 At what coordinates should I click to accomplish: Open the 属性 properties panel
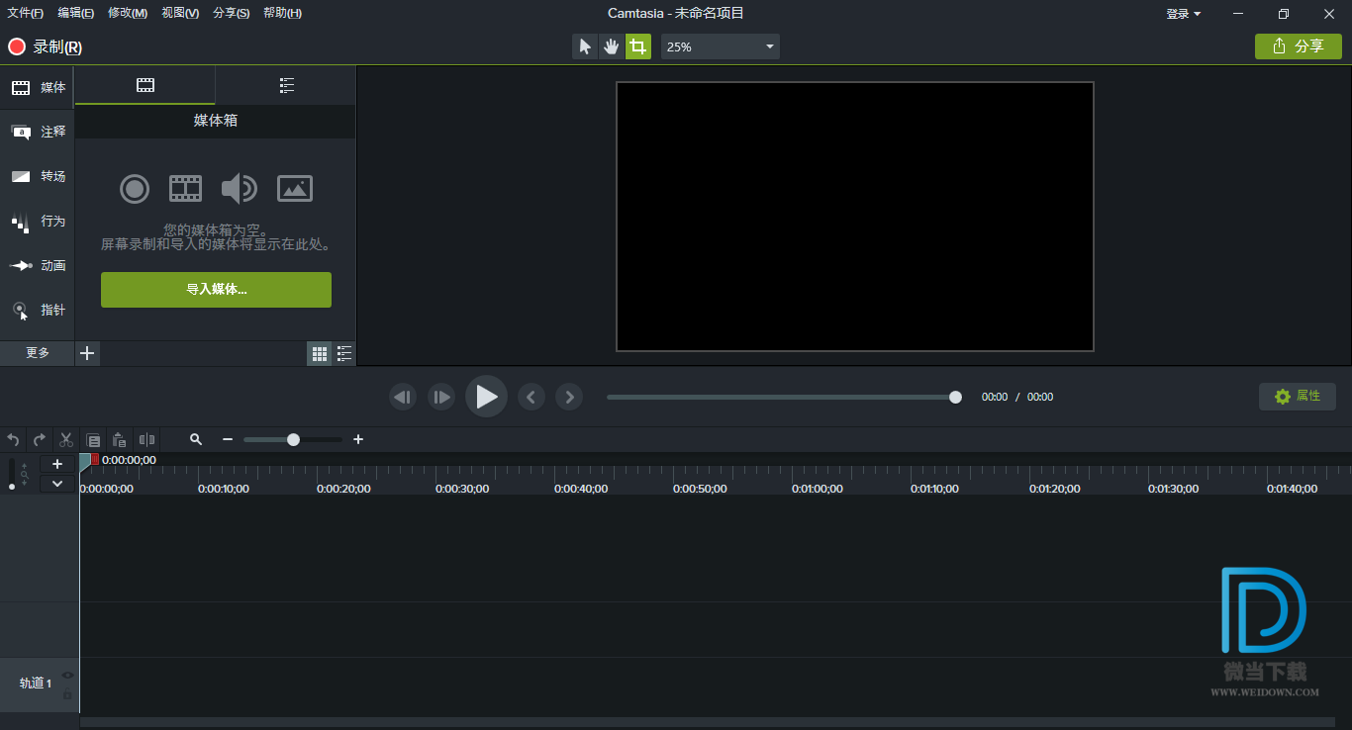(1298, 397)
